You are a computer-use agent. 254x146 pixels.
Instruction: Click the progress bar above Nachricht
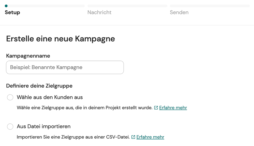(x=127, y=6)
